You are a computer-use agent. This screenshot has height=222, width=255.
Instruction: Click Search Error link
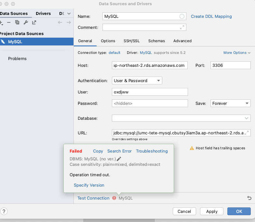(120, 151)
